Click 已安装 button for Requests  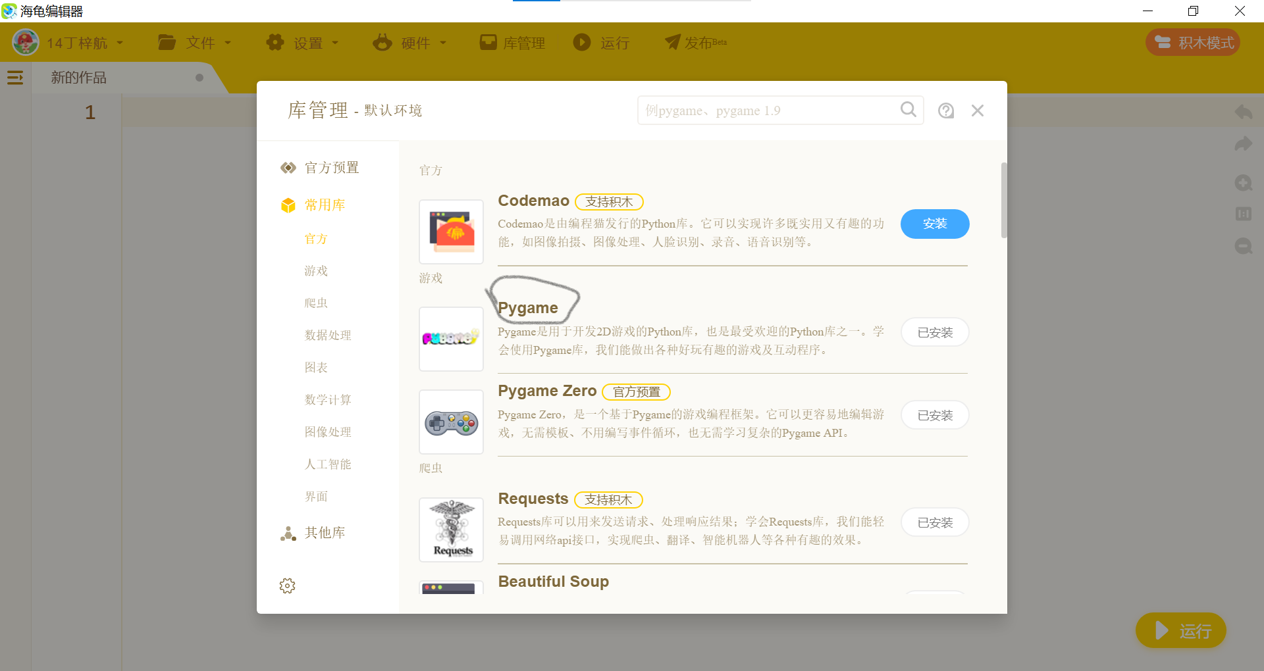935,522
